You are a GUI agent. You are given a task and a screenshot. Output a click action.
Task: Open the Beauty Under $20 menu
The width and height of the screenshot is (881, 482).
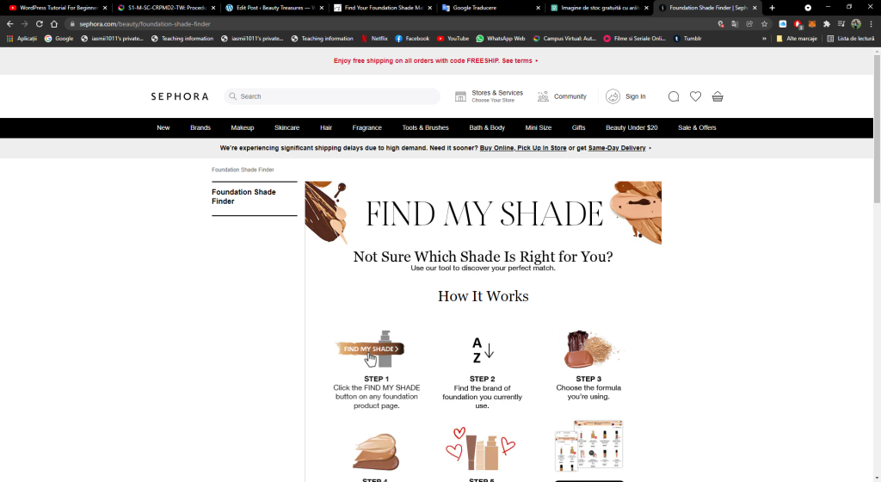point(631,128)
